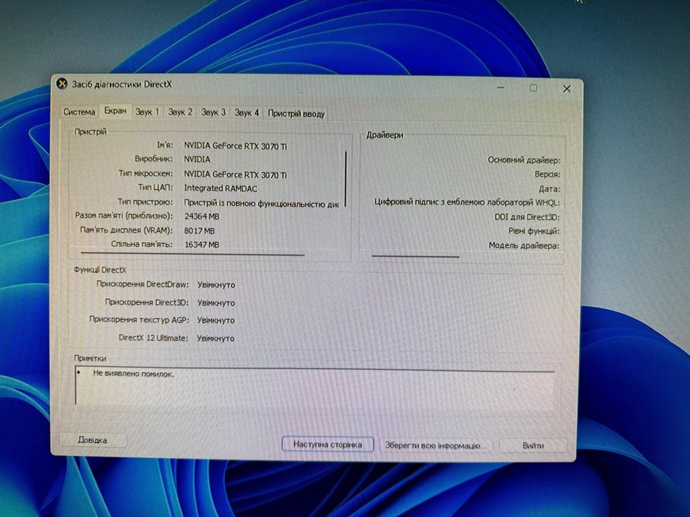The image size is (690, 517).
Task: Open the Звук 2 tab
Action: (x=180, y=112)
